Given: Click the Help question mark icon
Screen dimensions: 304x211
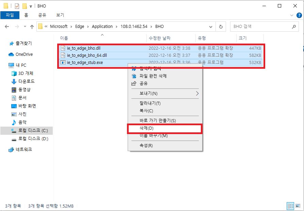Looking at the screenshot, I should [299, 15].
